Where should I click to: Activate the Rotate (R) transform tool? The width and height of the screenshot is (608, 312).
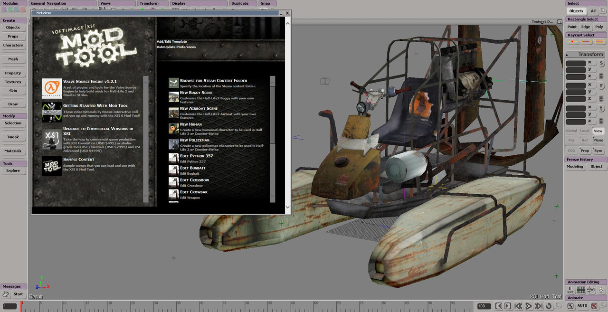coord(601,85)
